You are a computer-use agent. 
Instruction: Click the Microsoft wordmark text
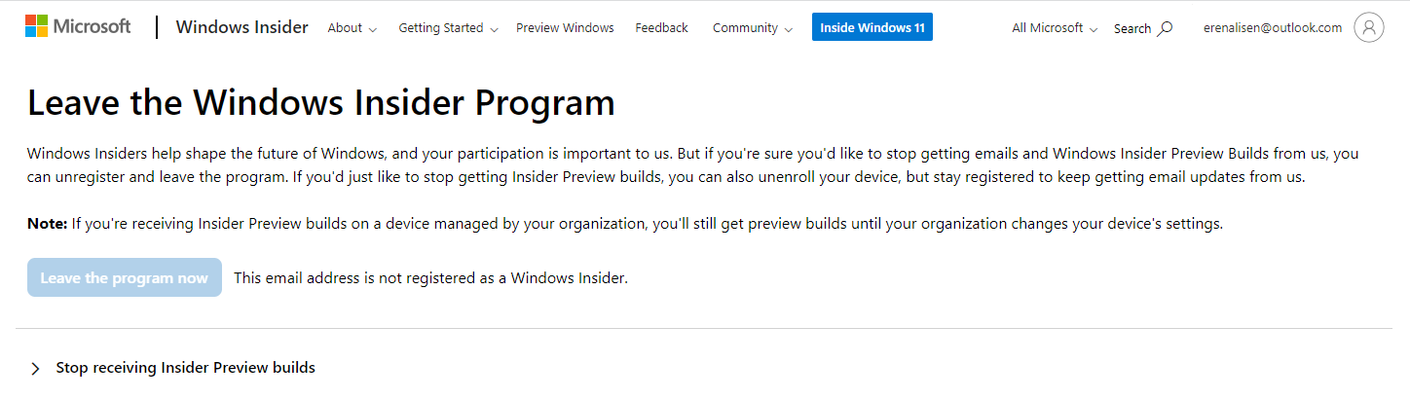click(x=92, y=26)
